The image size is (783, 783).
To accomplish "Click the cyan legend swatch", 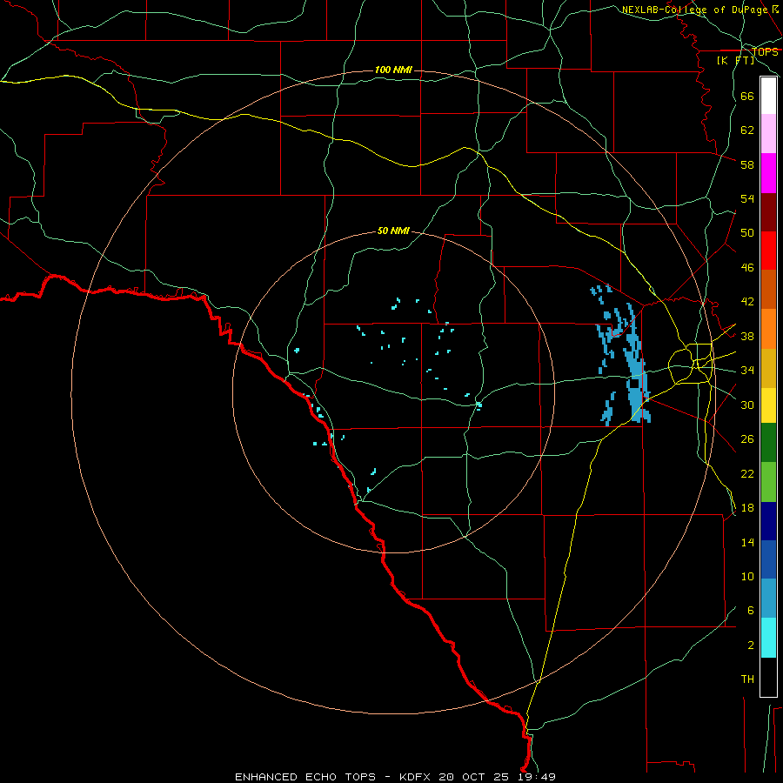I will [768, 638].
